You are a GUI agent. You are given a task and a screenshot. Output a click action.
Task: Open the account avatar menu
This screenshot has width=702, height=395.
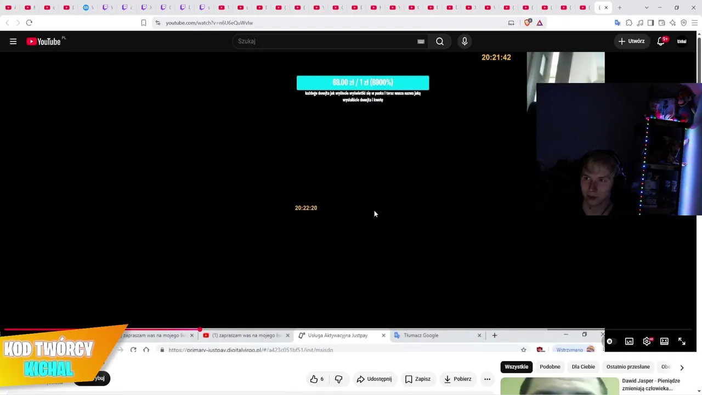click(682, 41)
